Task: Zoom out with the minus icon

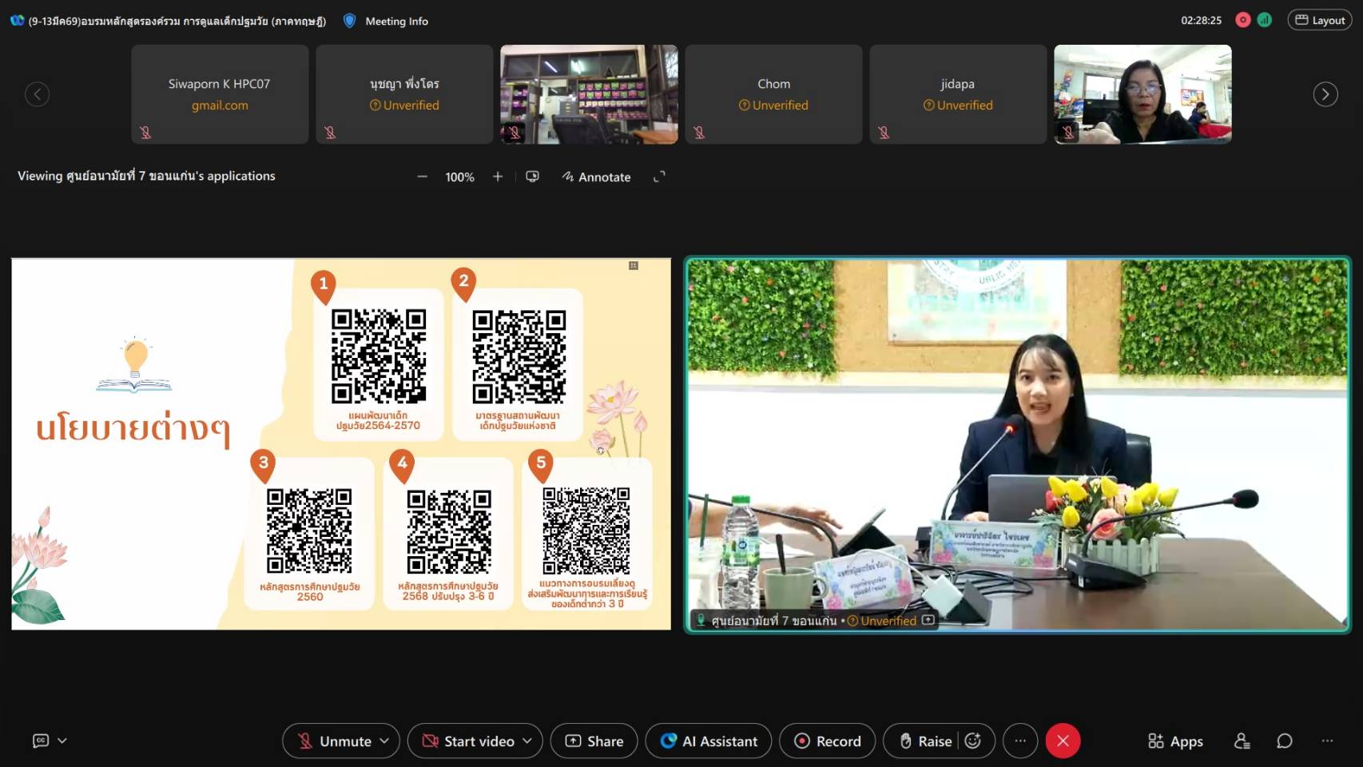Action: [x=423, y=177]
